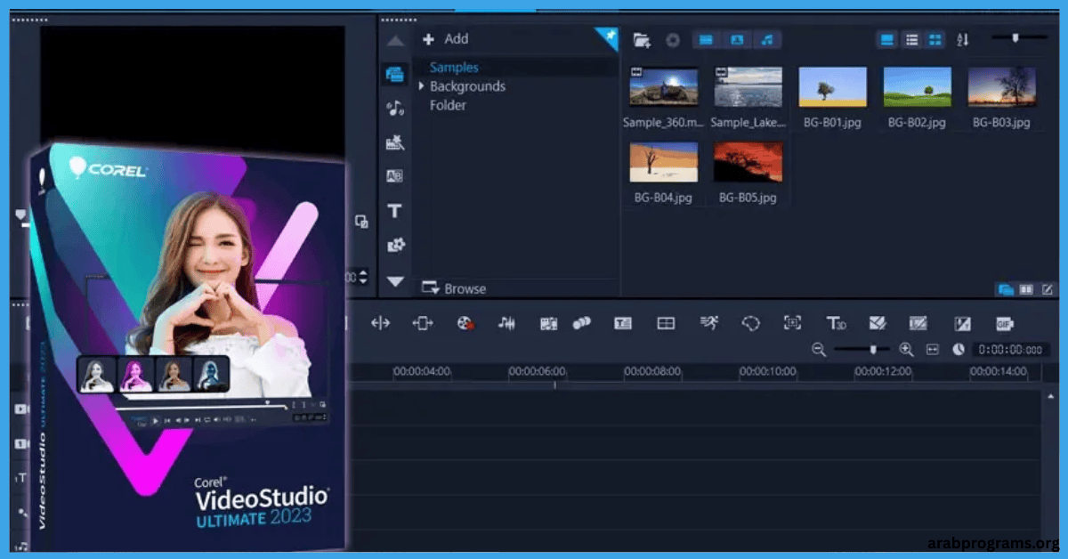The width and height of the screenshot is (1068, 559).
Task: Click the project duration clock icon
Action: pyautogui.click(x=959, y=350)
